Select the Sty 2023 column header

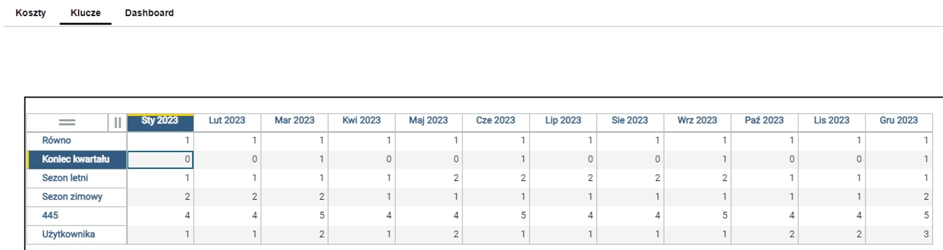[160, 122]
